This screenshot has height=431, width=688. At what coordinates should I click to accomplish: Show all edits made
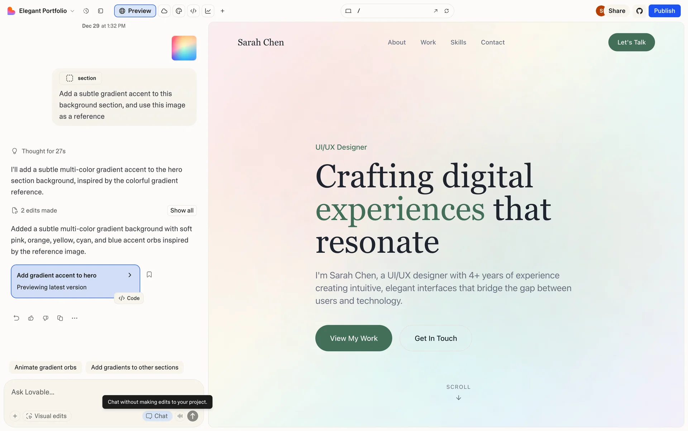click(182, 210)
